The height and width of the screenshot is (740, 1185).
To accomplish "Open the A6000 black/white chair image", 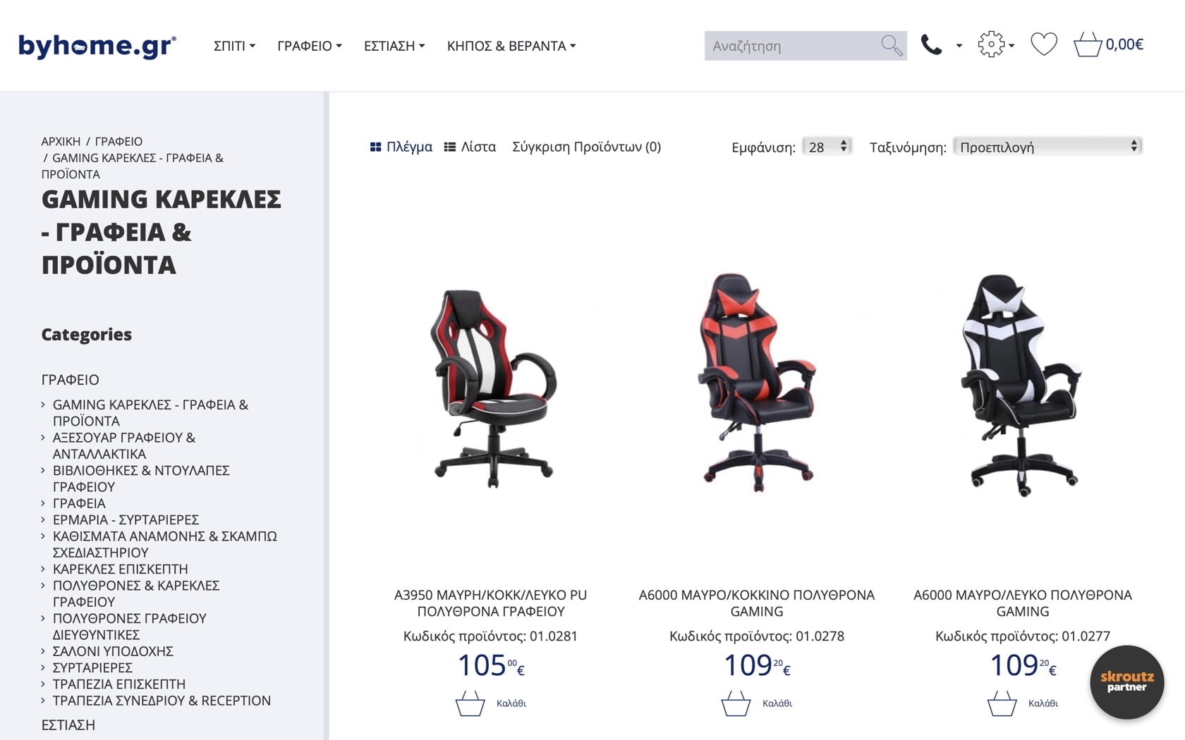I will tap(1023, 384).
